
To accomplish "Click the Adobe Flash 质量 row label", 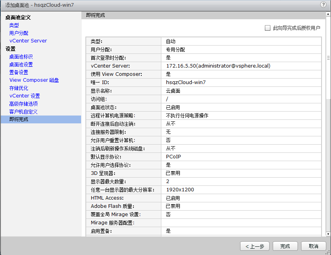I will [113, 206].
